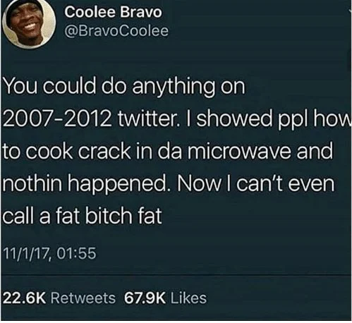This screenshot has height=323, width=352.
Task: View the 22.6K count of retweets
Action: pyautogui.click(x=24, y=298)
